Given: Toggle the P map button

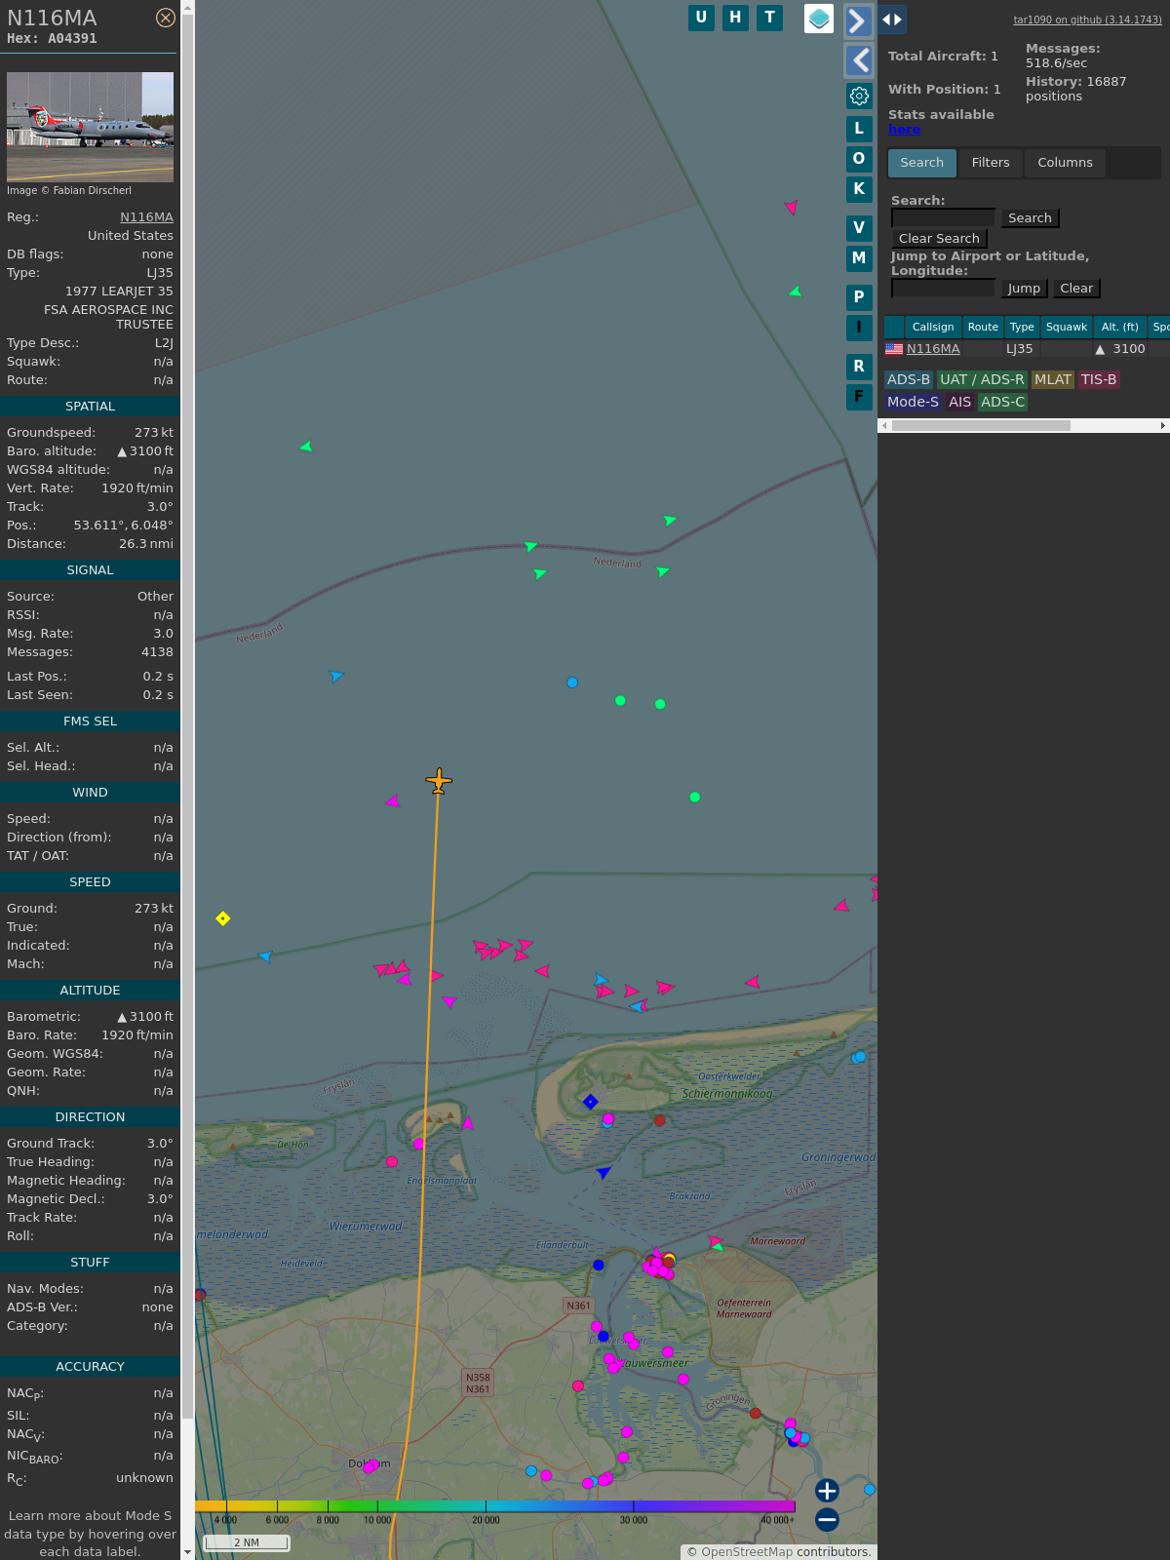Looking at the screenshot, I should [859, 297].
